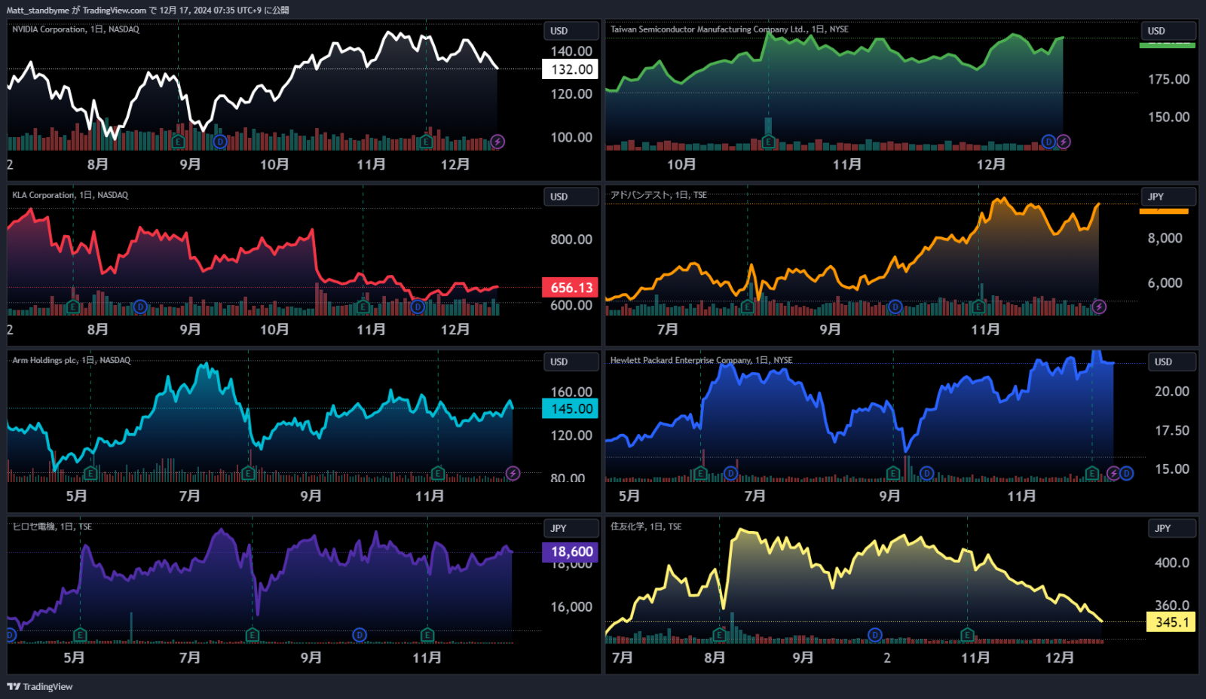The image size is (1206, 699).
Task: Open アドバンテスト earnings E marker near 11月
Action: click(978, 307)
